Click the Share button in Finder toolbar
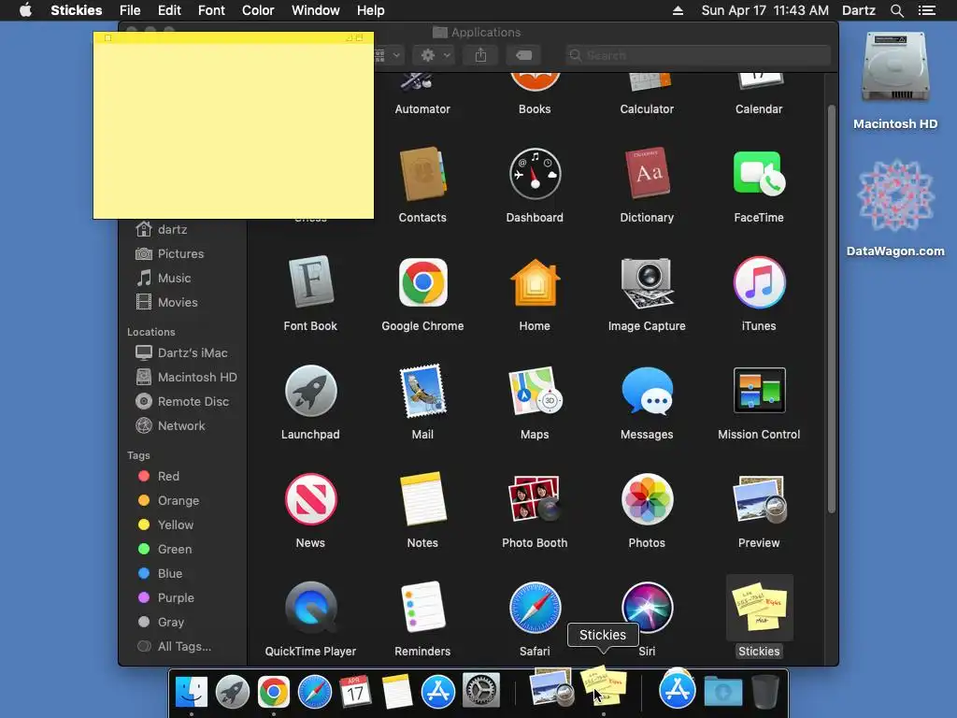 [x=480, y=55]
